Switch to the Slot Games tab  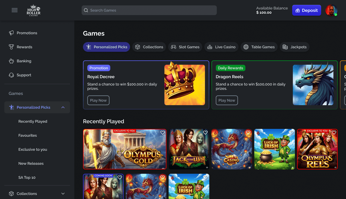click(x=185, y=47)
